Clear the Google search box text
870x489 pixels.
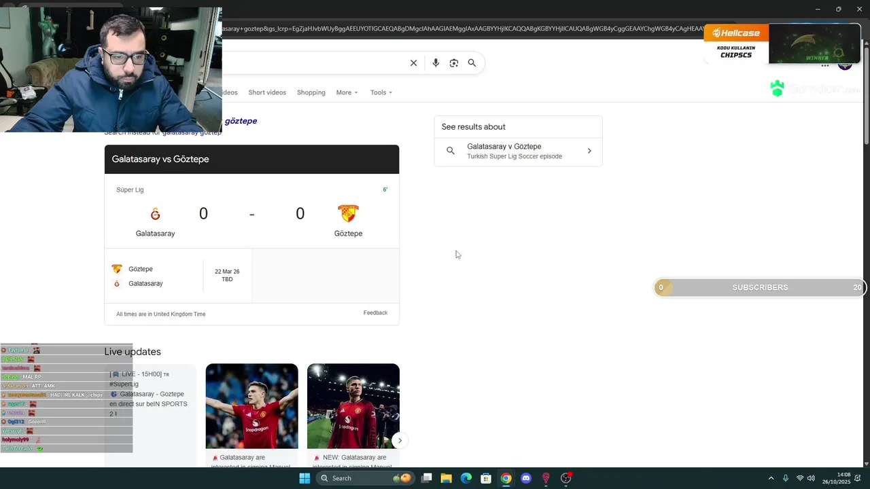click(413, 62)
